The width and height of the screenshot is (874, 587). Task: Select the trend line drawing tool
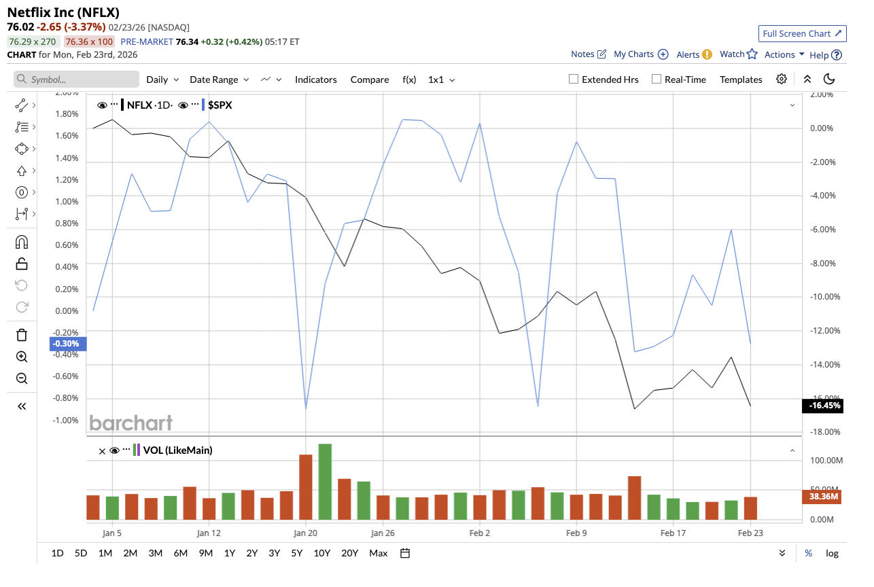21,105
